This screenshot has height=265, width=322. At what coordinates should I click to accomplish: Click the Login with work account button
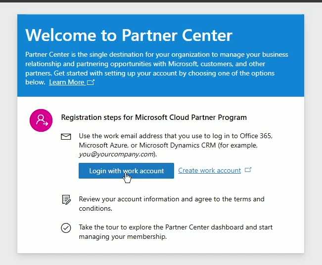point(126,171)
